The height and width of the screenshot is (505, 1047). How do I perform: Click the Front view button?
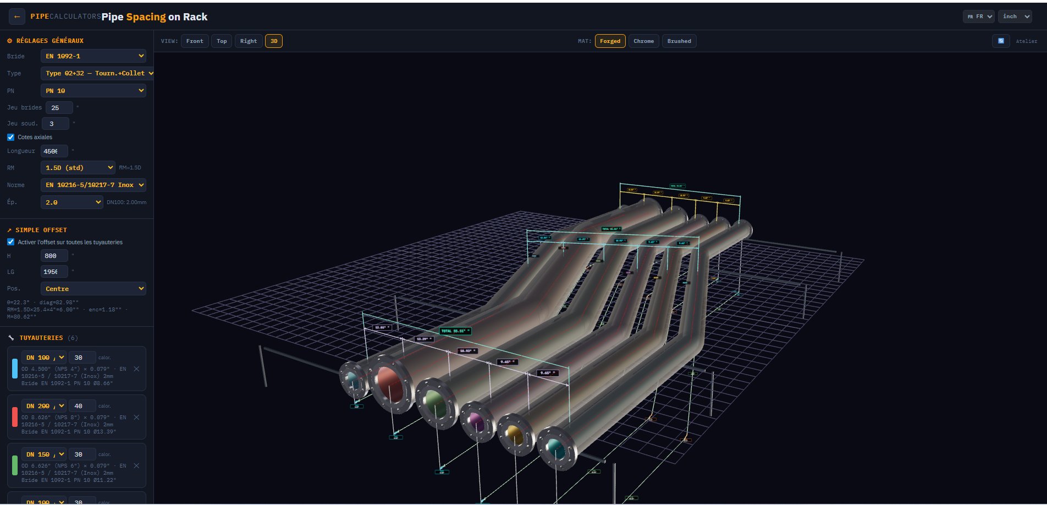point(195,41)
